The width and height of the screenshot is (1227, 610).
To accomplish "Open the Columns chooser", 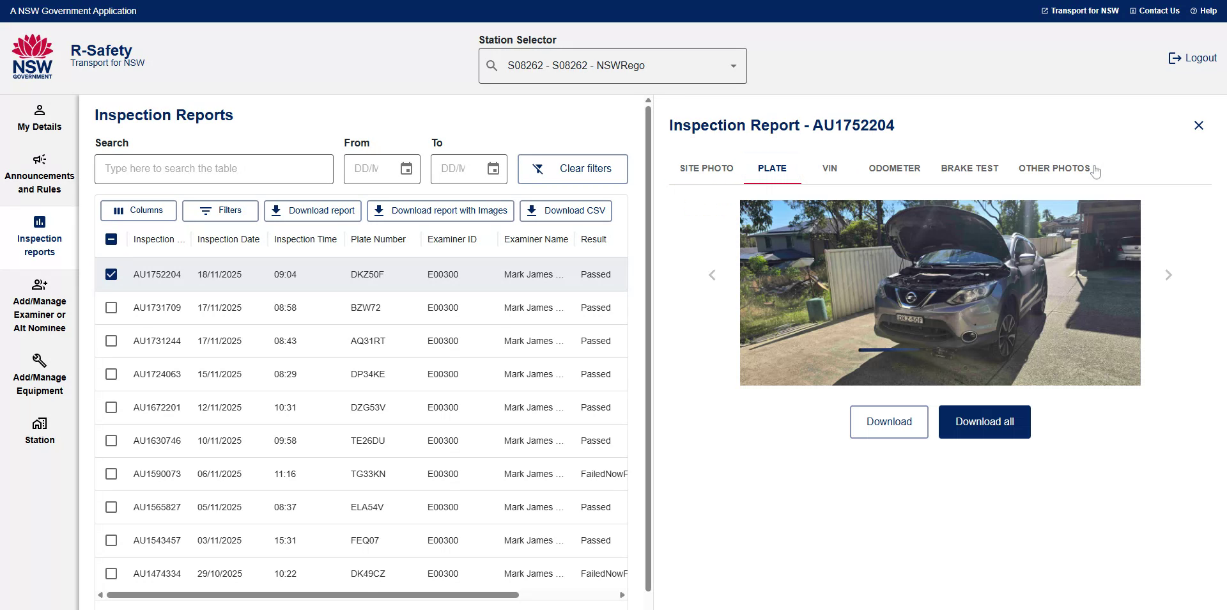I will [138, 210].
